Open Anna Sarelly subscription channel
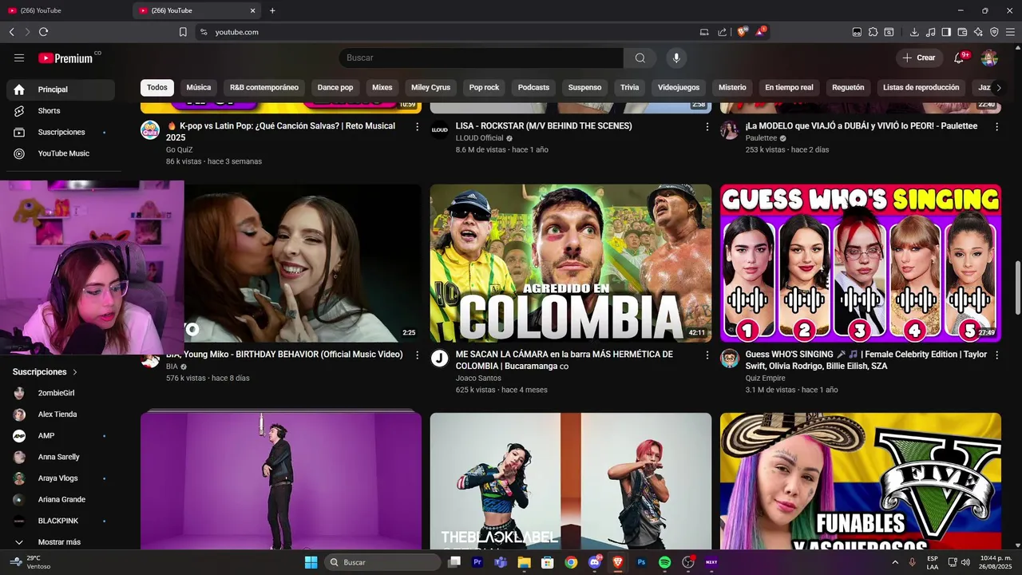Viewport: 1022px width, 575px height. pos(61,457)
